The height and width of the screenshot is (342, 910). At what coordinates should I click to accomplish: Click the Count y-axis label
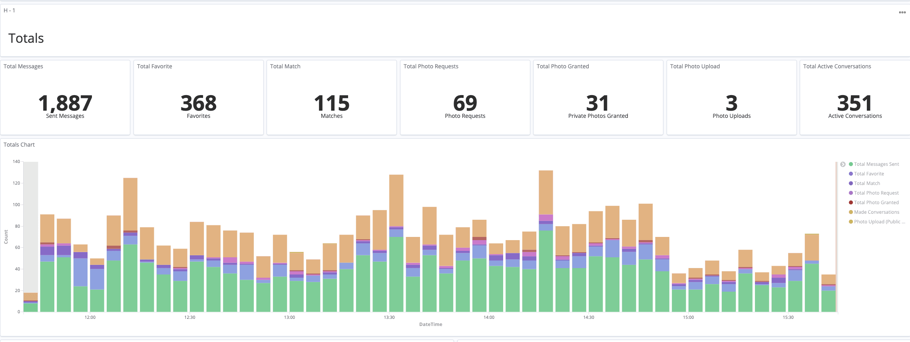(x=6, y=237)
